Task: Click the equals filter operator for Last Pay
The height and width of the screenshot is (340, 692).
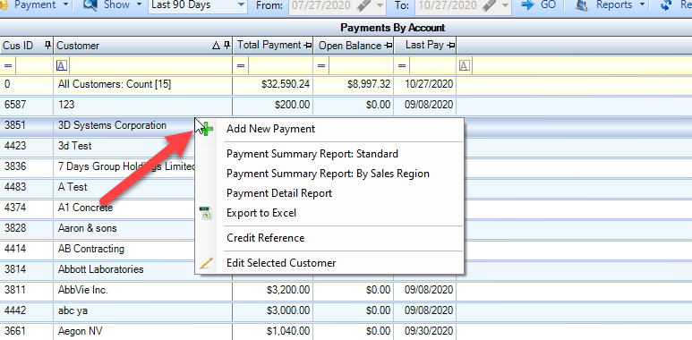Action: point(402,66)
